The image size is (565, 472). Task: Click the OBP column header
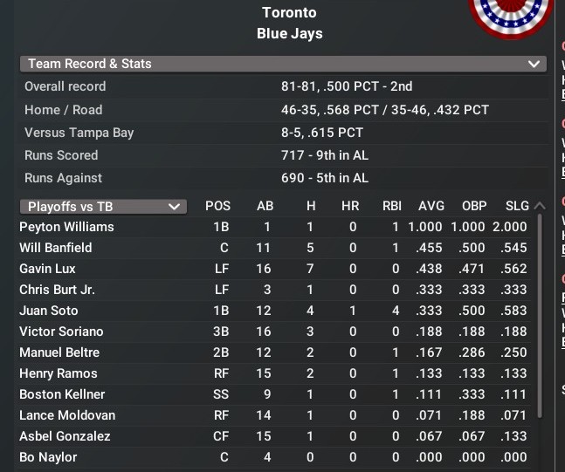474,207
